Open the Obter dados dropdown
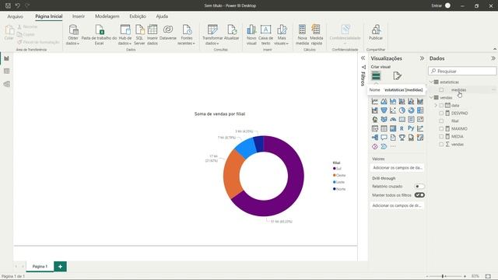Viewport: 498px width, 280px height. click(x=72, y=40)
